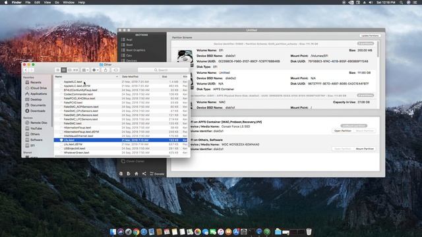Click Update Partitions button
The height and width of the screenshot is (237, 422).
370,36
